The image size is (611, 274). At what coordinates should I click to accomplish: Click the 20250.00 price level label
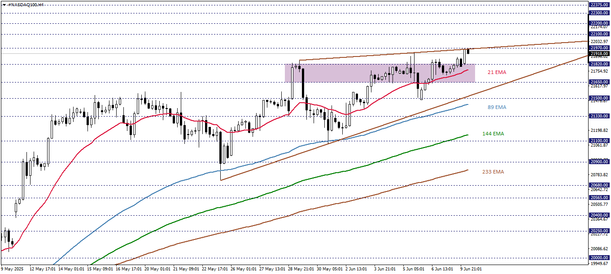pyautogui.click(x=599, y=231)
